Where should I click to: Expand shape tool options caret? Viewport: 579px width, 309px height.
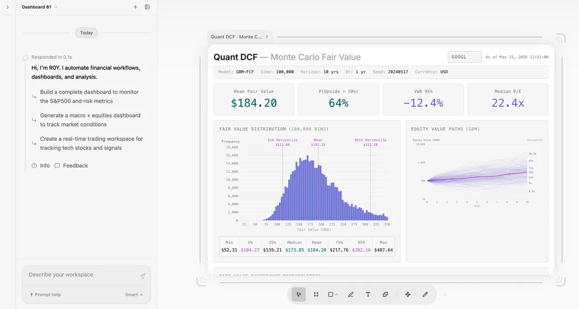[337, 295]
